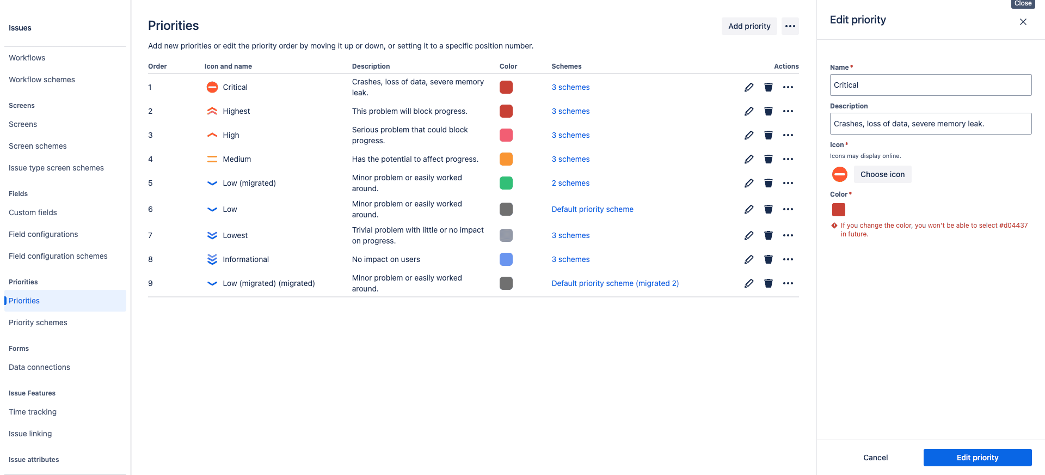1045x475 pixels.
Task: Delete the Lowest priority row
Action: coord(769,235)
